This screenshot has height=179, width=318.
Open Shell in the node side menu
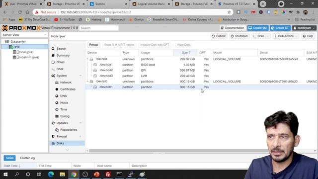pos(60,69)
